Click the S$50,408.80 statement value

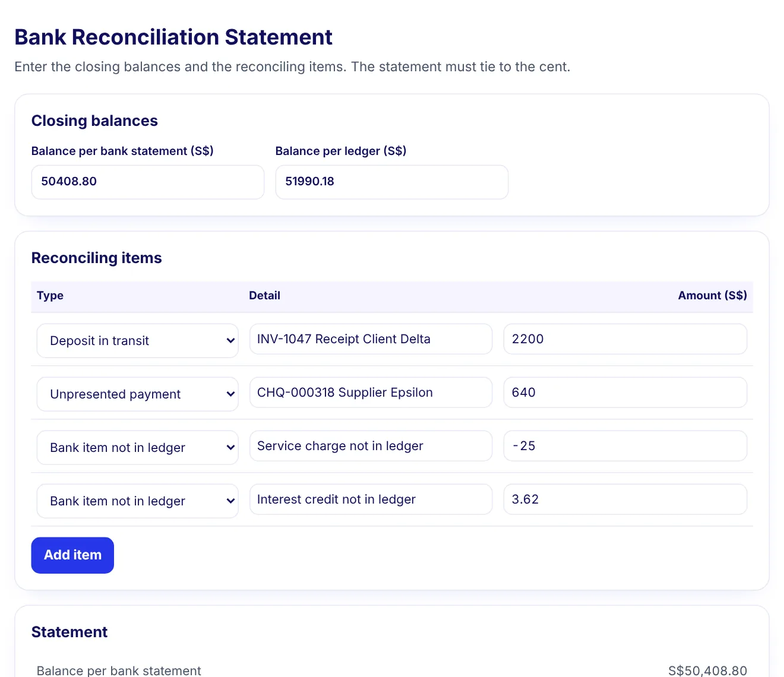707,670
